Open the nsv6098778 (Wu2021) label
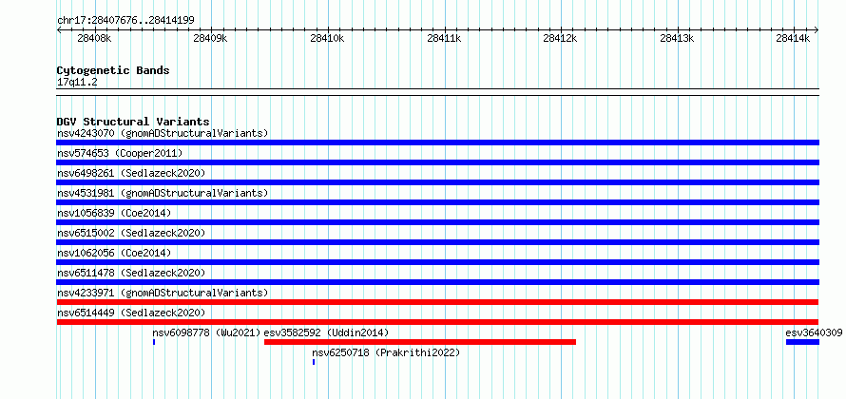This screenshot has height=399, width=846. [x=206, y=332]
